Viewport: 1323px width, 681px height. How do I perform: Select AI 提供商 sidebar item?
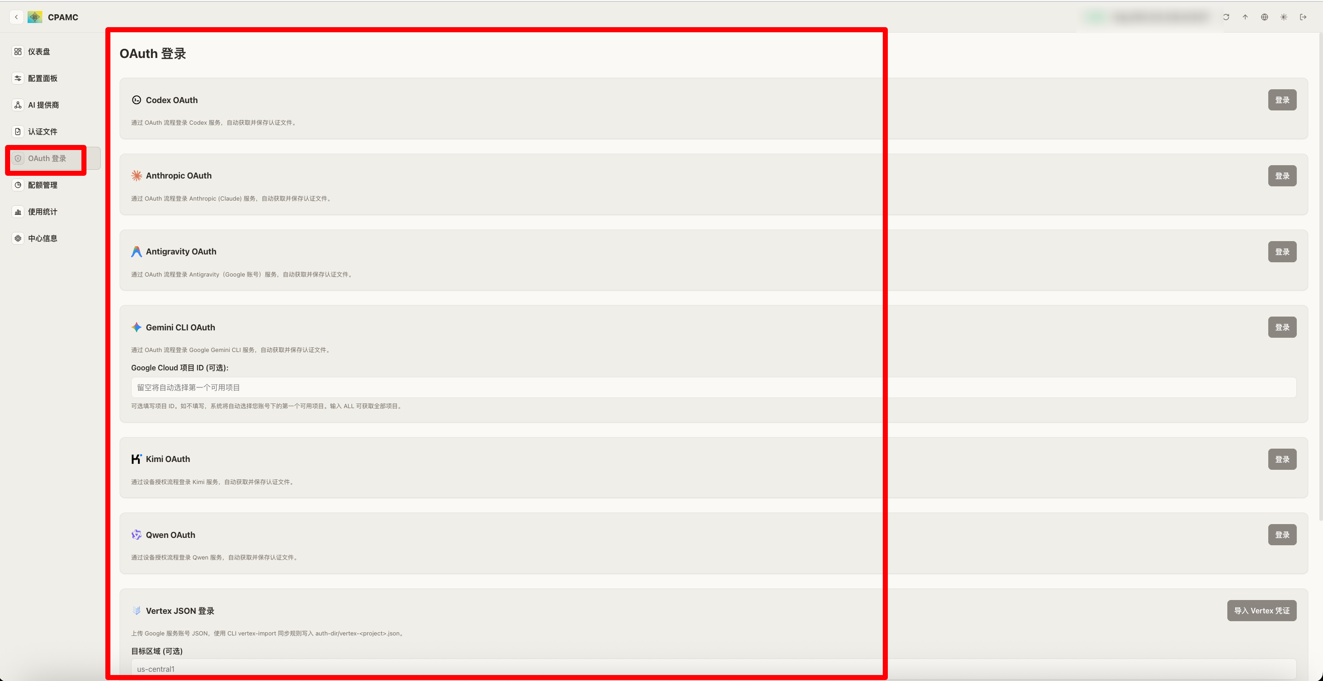43,105
